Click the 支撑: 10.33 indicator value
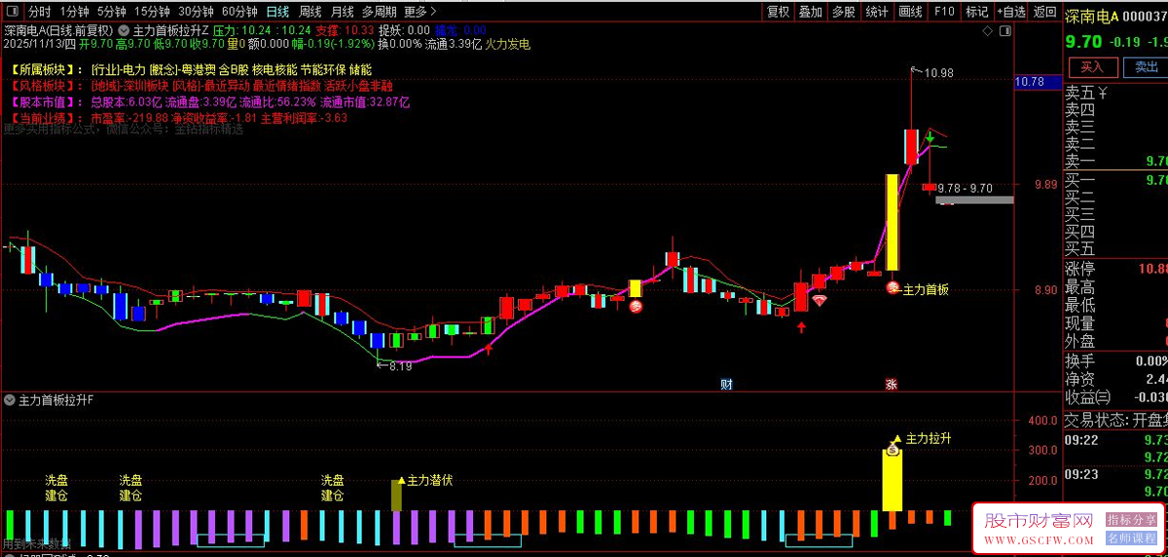 [345, 31]
